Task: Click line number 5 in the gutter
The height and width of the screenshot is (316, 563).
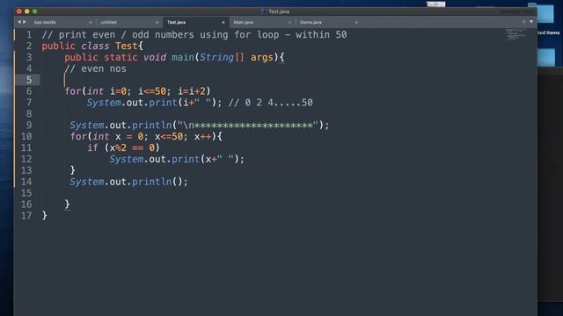Action: (x=29, y=80)
